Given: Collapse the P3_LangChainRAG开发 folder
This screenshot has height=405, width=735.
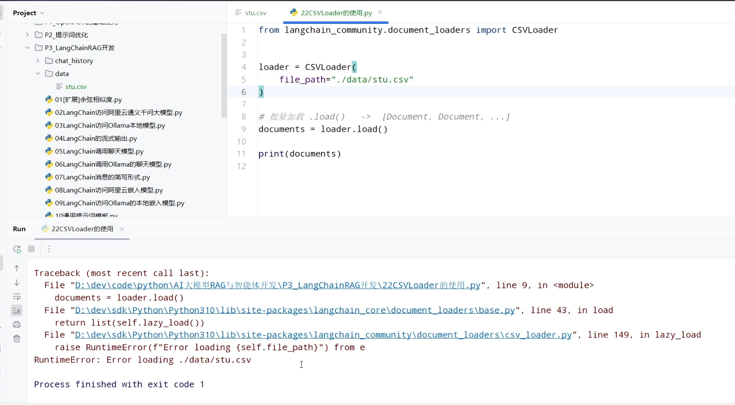Looking at the screenshot, I should pyautogui.click(x=27, y=47).
